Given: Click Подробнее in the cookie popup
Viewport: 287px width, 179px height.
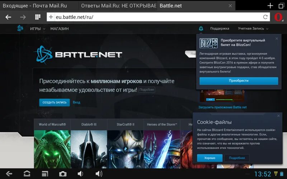Looking at the screenshot, I should pos(237,158).
